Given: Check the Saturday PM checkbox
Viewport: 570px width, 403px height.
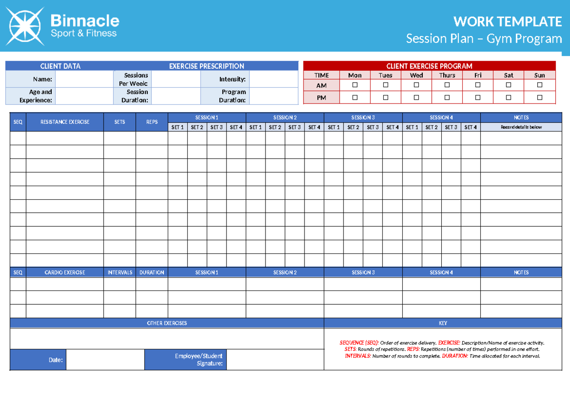Looking at the screenshot, I should [x=509, y=97].
